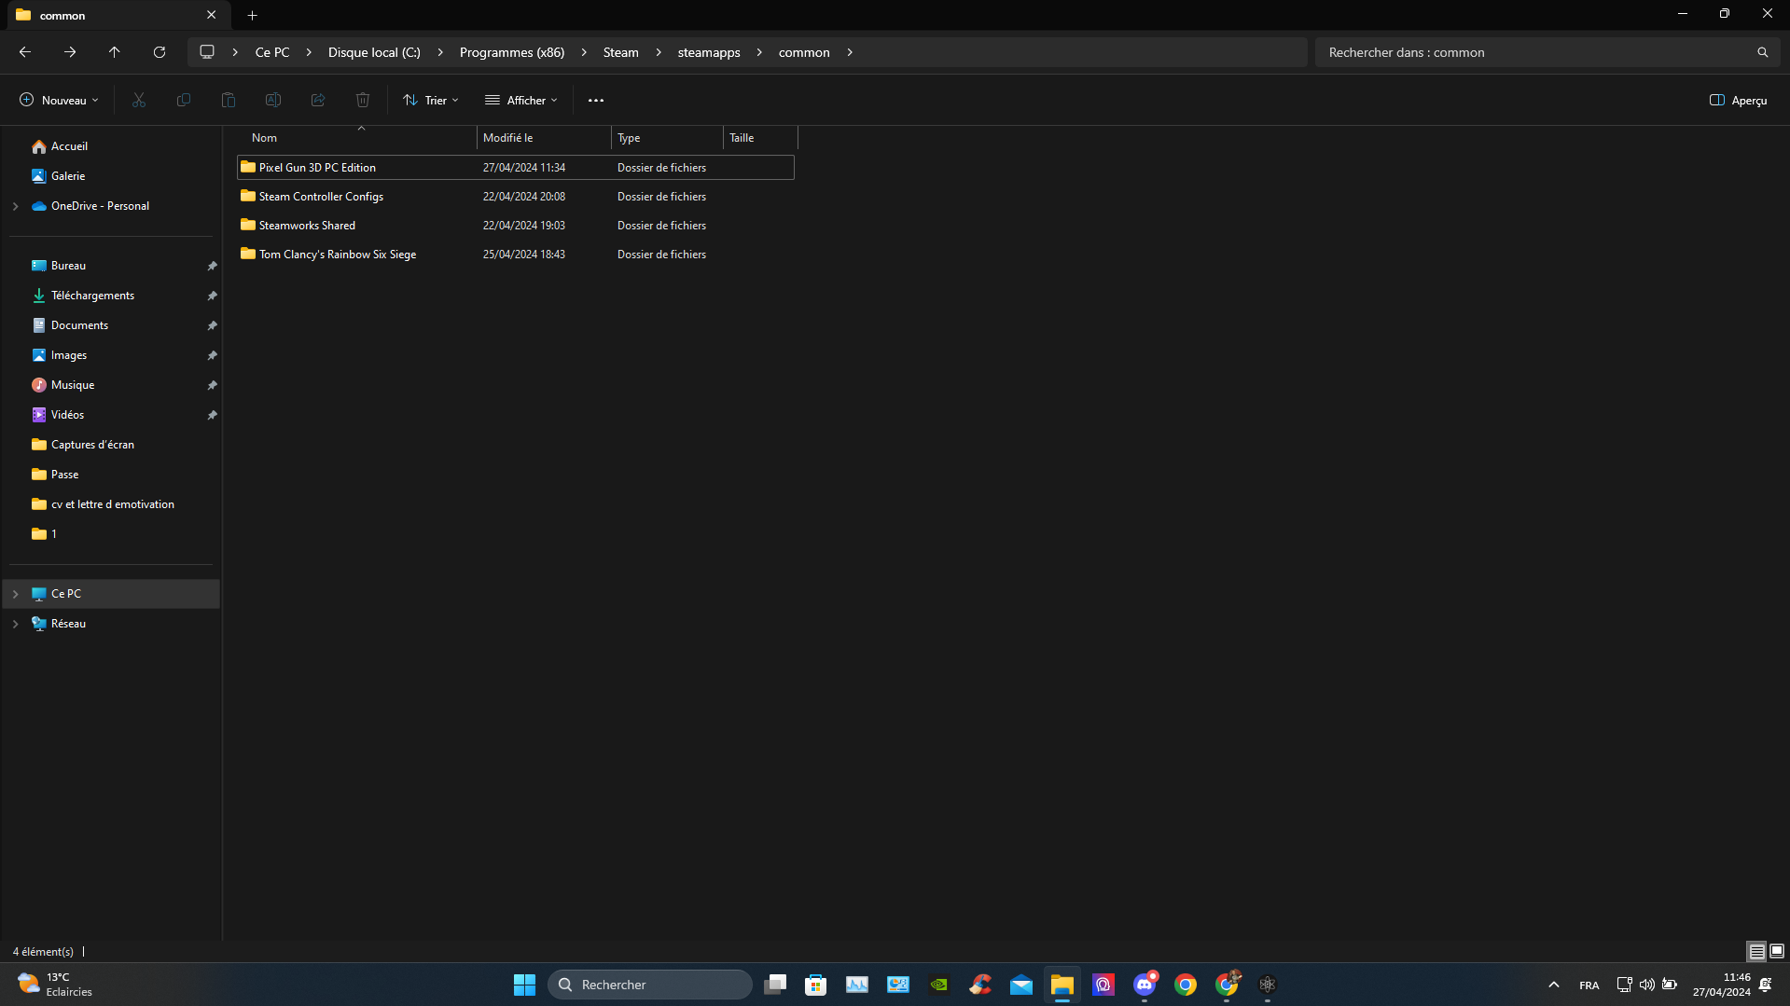Screen dimensions: 1790x1006
Task: Sort by the Nom column header
Action: coord(264,138)
